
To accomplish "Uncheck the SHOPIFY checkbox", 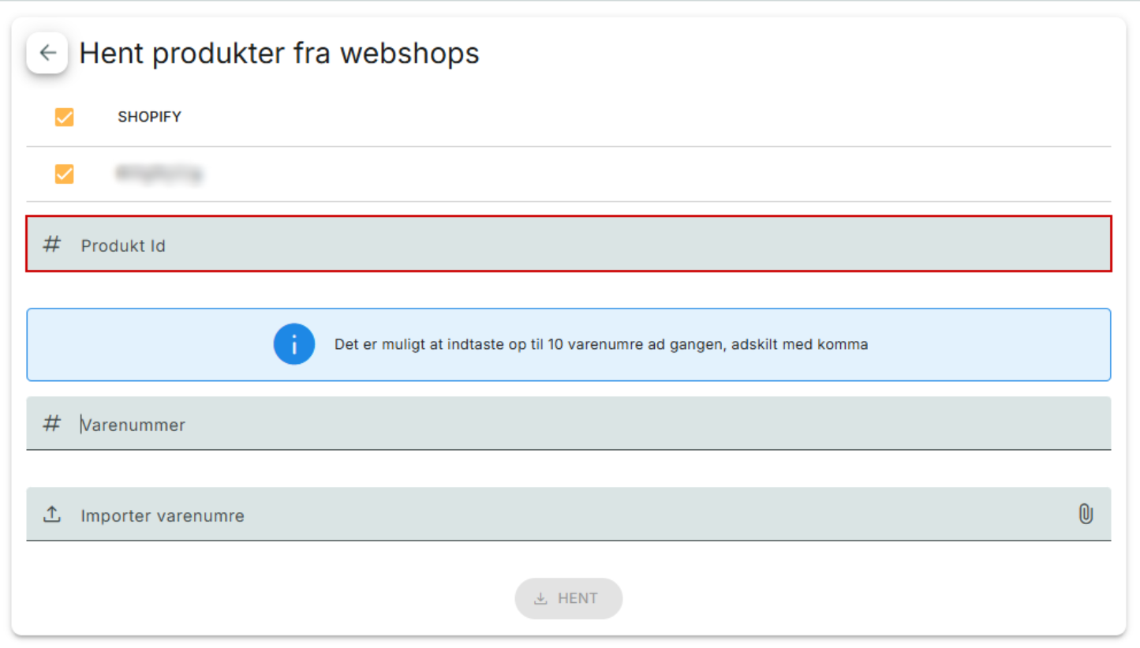I will tap(64, 117).
